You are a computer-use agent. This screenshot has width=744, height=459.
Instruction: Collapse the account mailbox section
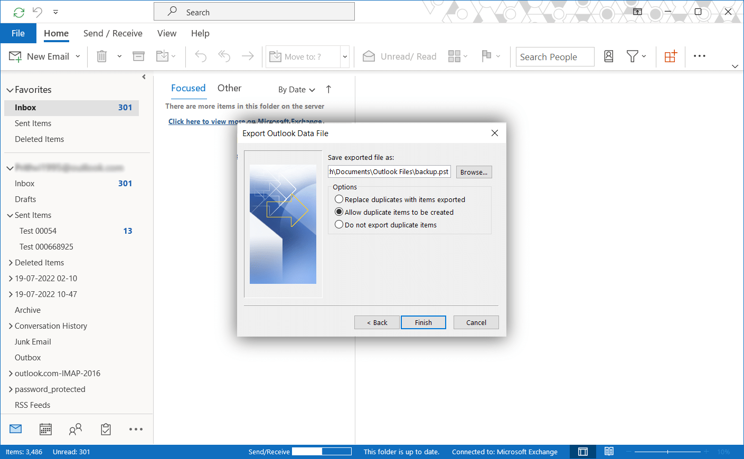[x=10, y=168]
